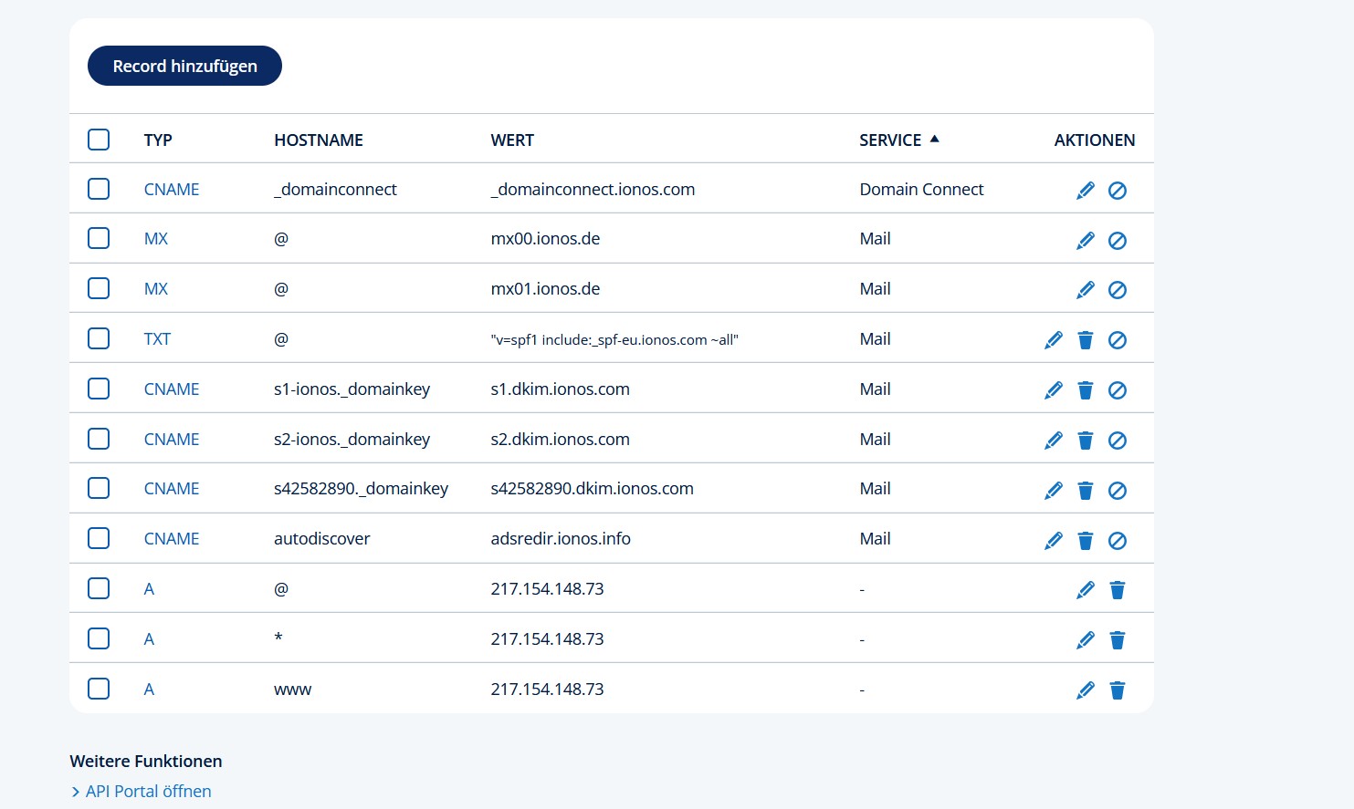Delete the @ A record
The width and height of the screenshot is (1354, 809).
coord(1117,590)
